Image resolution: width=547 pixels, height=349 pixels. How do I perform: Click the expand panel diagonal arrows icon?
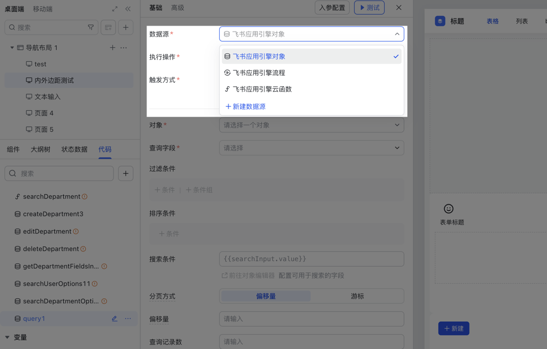point(115,9)
